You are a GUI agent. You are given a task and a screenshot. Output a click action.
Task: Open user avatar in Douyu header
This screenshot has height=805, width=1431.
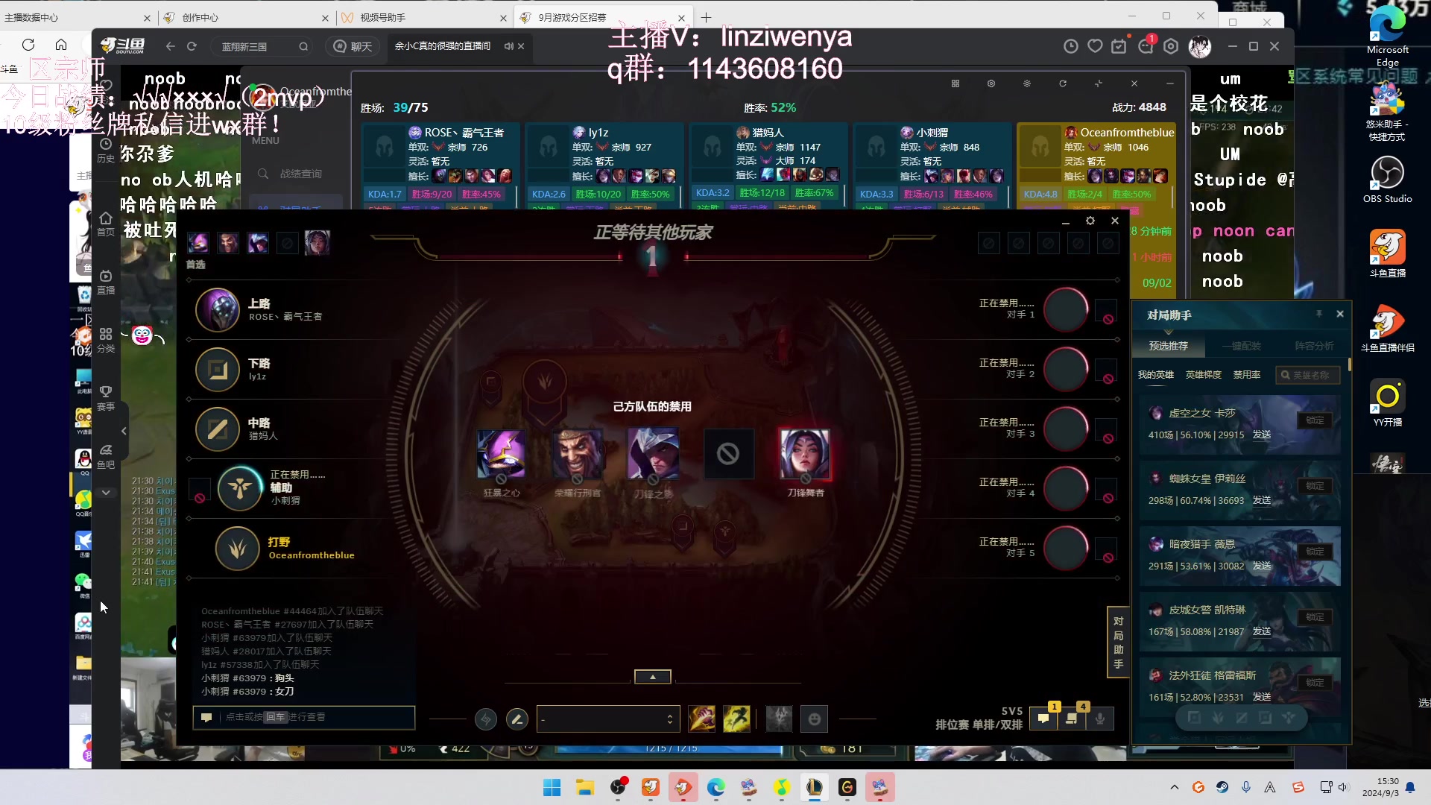click(x=1199, y=46)
